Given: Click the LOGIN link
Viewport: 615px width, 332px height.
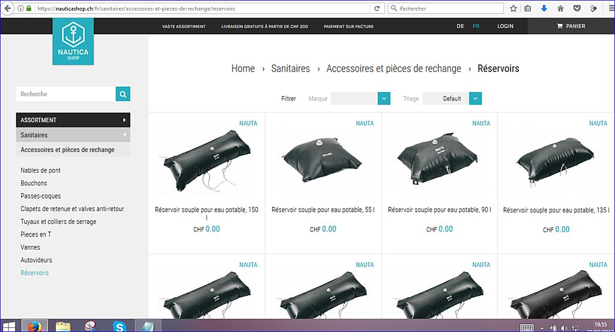Looking at the screenshot, I should [x=505, y=26].
